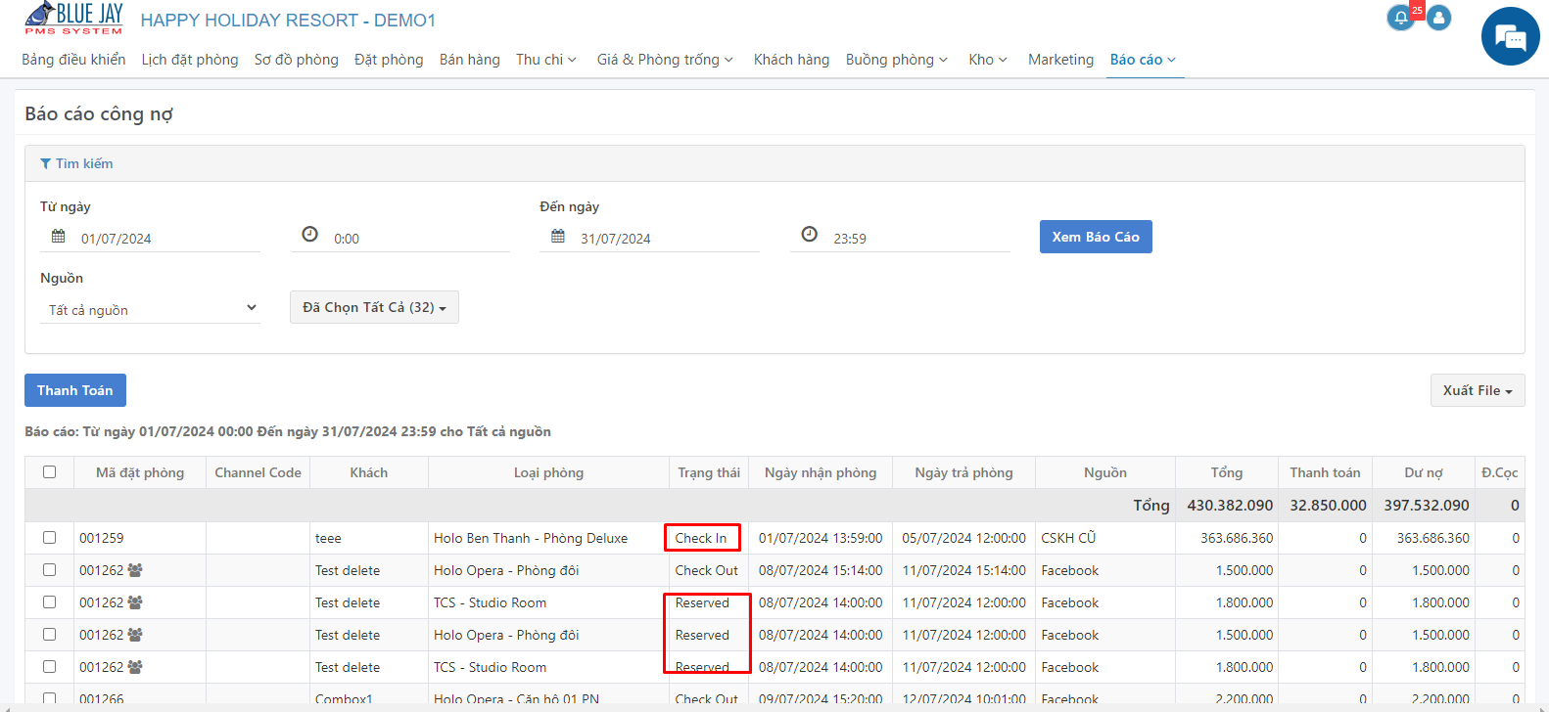Screen dimensions: 1549x712
Task: Click HAPPY HOLIDAY RESORT - DEMO1 title
Action: (288, 21)
